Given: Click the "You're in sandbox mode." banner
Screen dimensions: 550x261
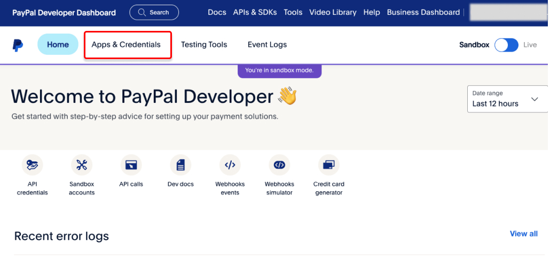Looking at the screenshot, I should (x=279, y=70).
